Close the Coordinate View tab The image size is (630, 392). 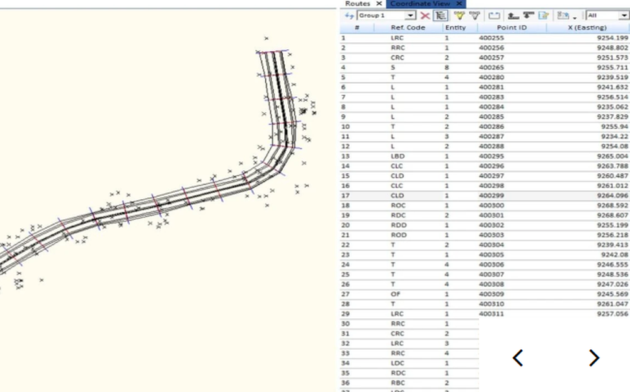click(459, 4)
